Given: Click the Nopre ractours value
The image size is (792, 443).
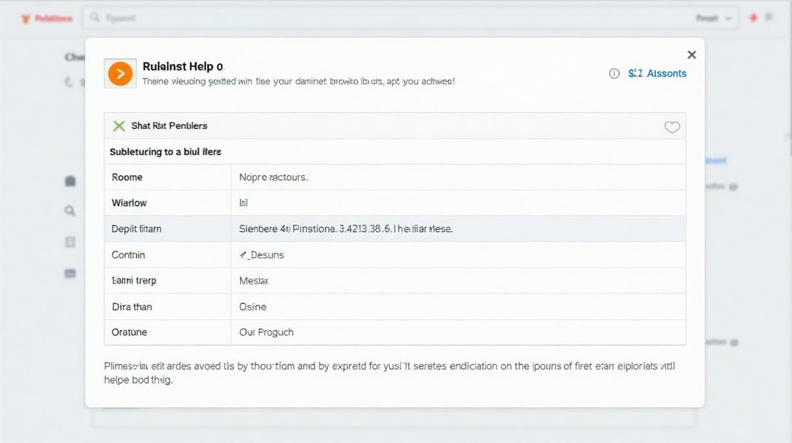Looking at the screenshot, I should [x=274, y=177].
